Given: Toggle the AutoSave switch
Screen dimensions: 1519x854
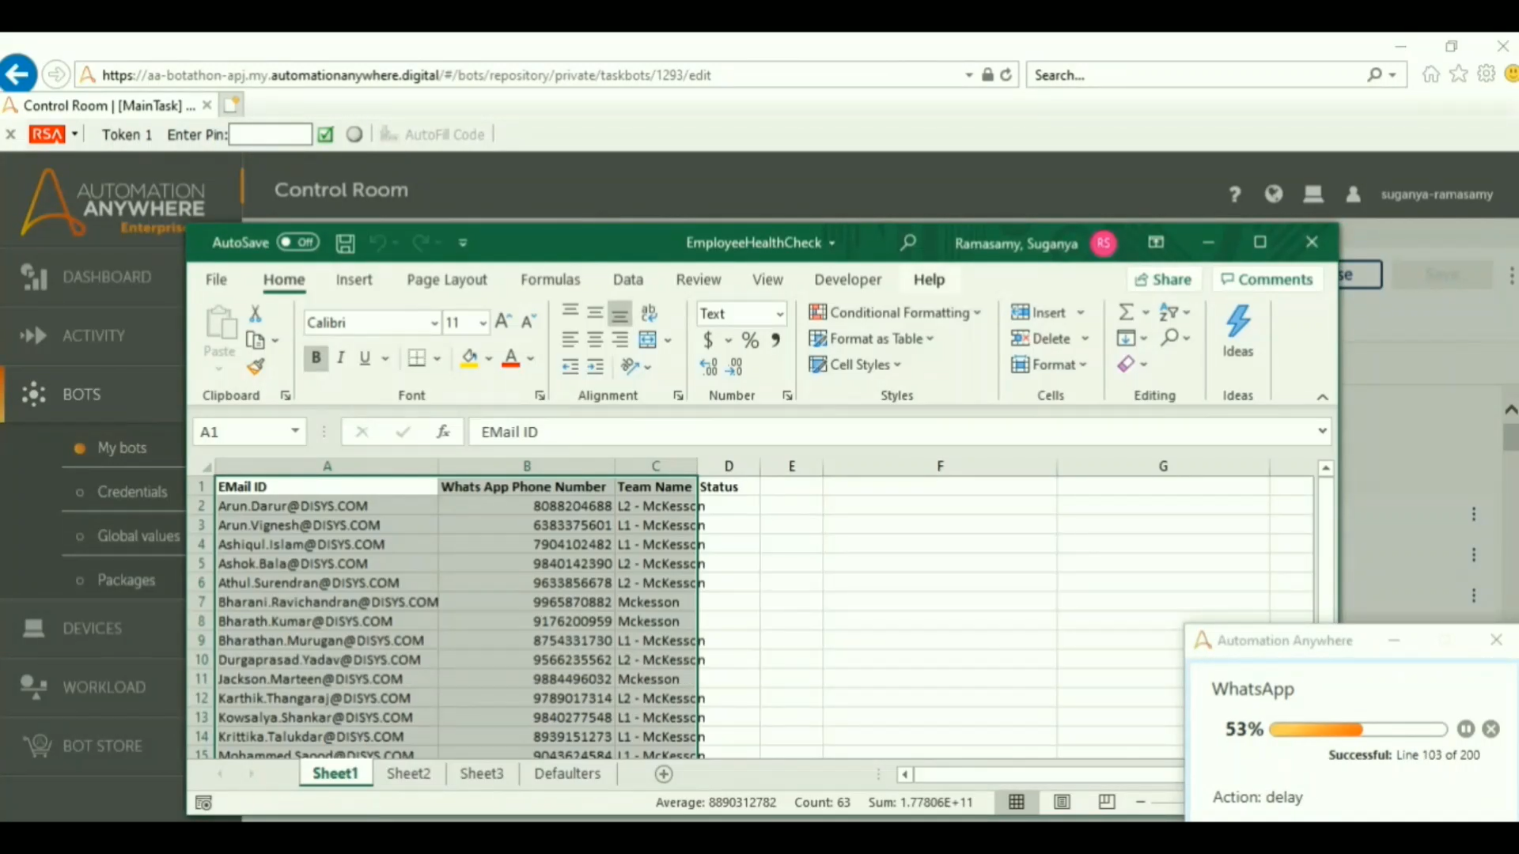Looking at the screenshot, I should tap(297, 242).
